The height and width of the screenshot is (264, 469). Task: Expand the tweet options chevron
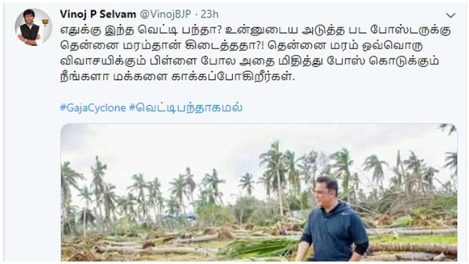coord(450,15)
